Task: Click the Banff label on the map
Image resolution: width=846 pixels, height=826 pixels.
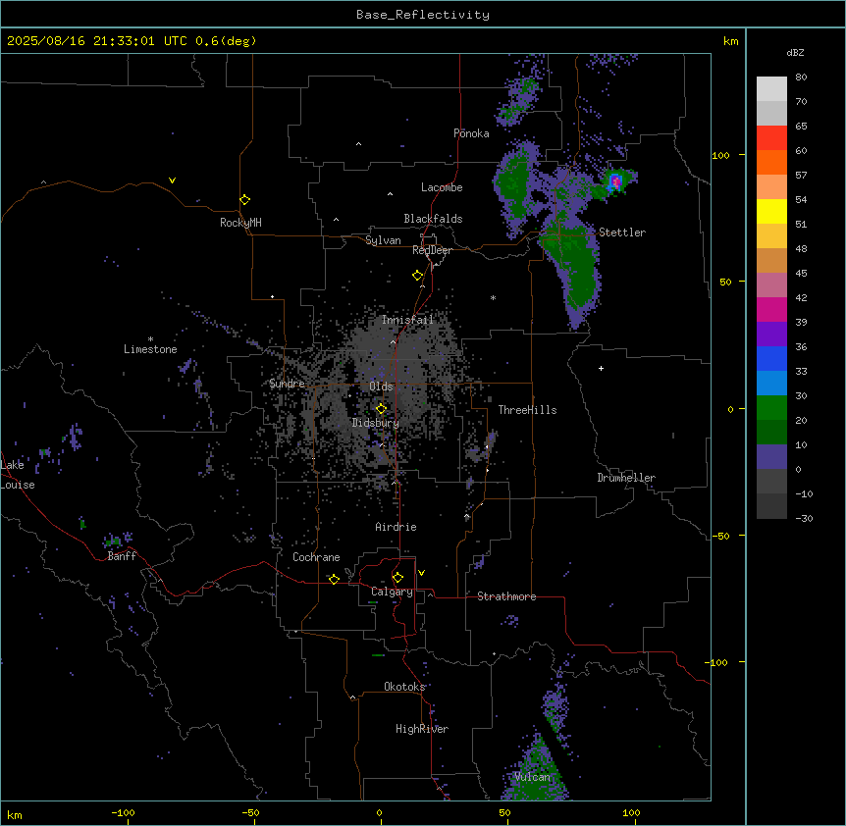Action: point(122,556)
